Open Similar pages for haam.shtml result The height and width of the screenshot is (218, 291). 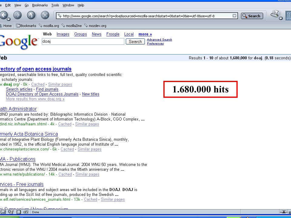pos(87,124)
